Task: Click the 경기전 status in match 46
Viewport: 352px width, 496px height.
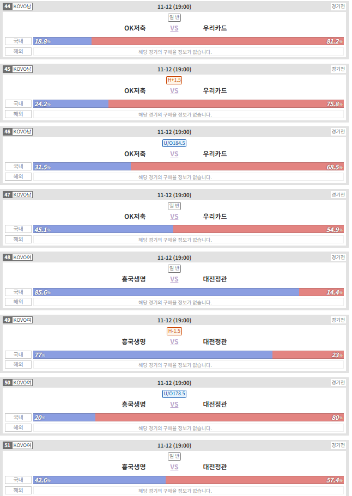Action: point(338,132)
